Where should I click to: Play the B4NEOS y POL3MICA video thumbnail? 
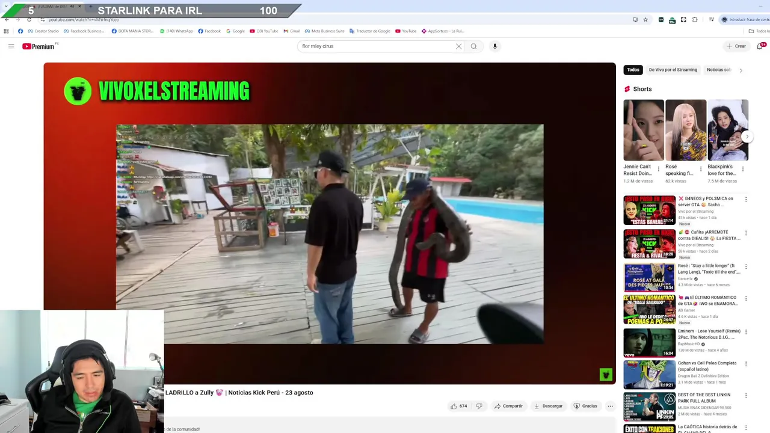pyautogui.click(x=649, y=210)
